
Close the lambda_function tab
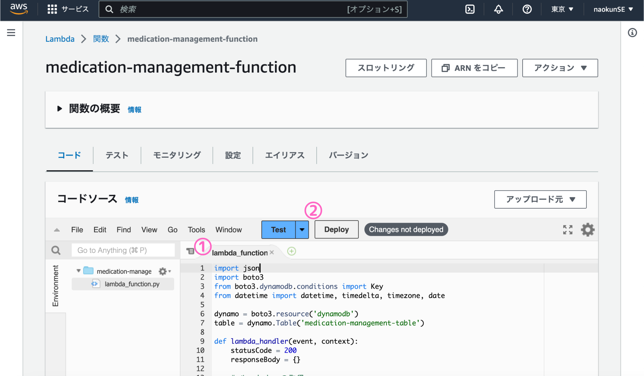(272, 252)
